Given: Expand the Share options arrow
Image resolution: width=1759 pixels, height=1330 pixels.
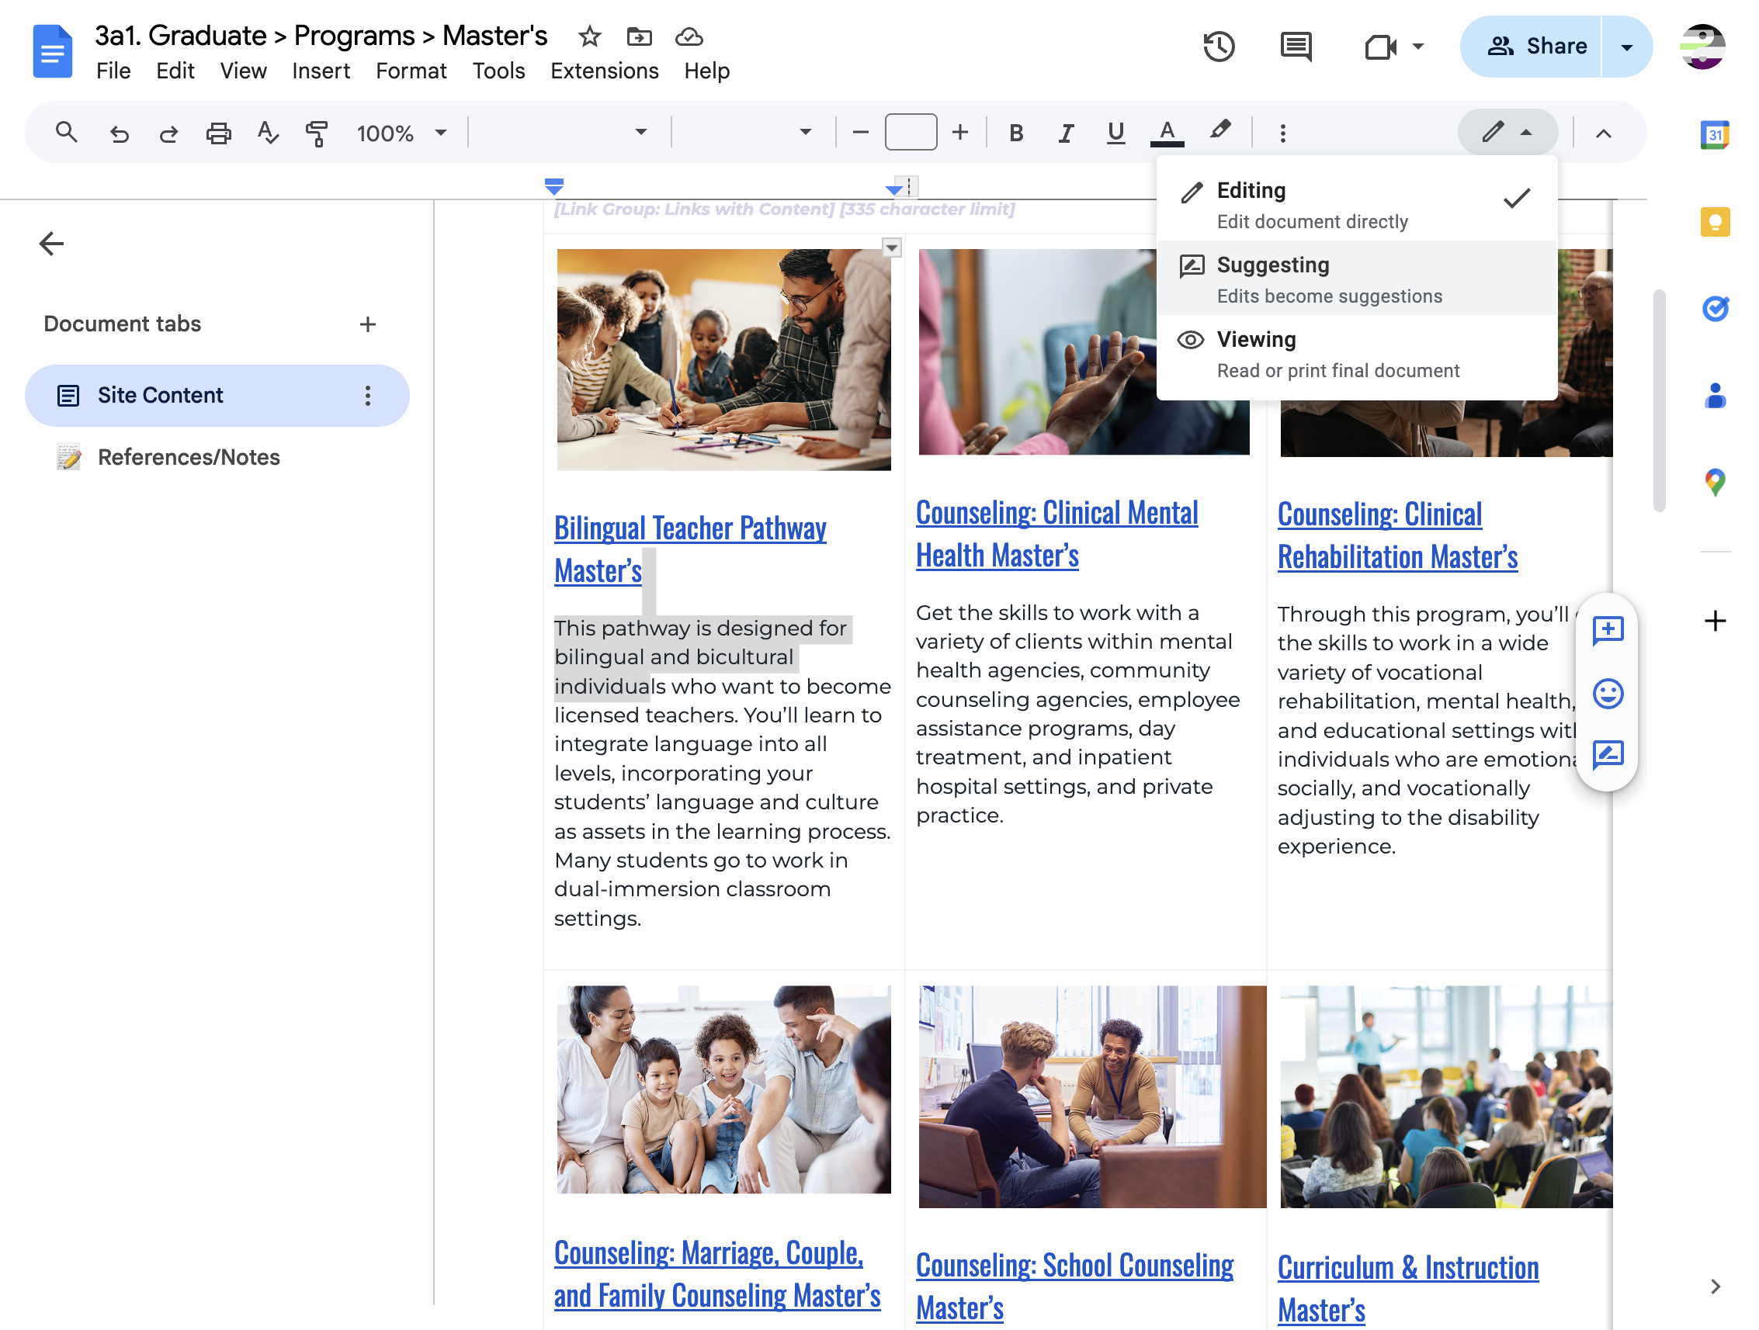Looking at the screenshot, I should point(1626,47).
